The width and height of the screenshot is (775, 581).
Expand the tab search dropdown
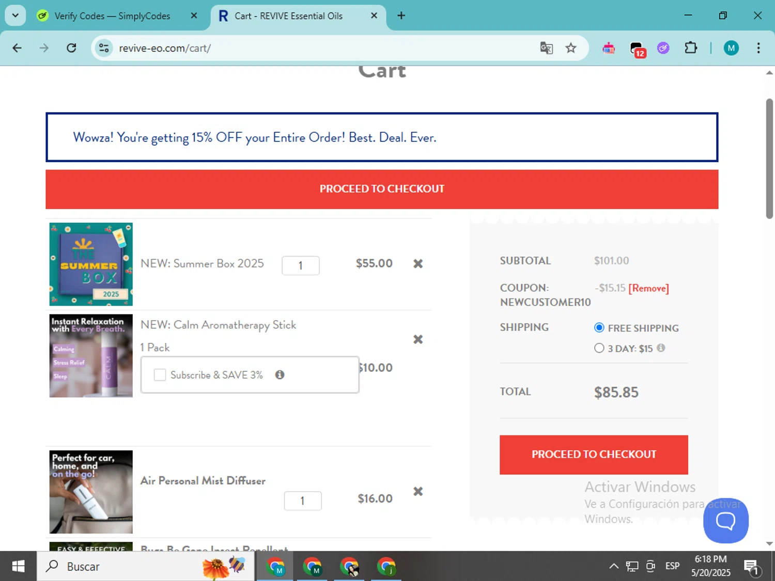click(x=16, y=15)
